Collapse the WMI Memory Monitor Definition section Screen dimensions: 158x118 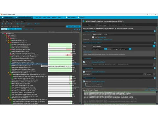(x=84, y=43)
